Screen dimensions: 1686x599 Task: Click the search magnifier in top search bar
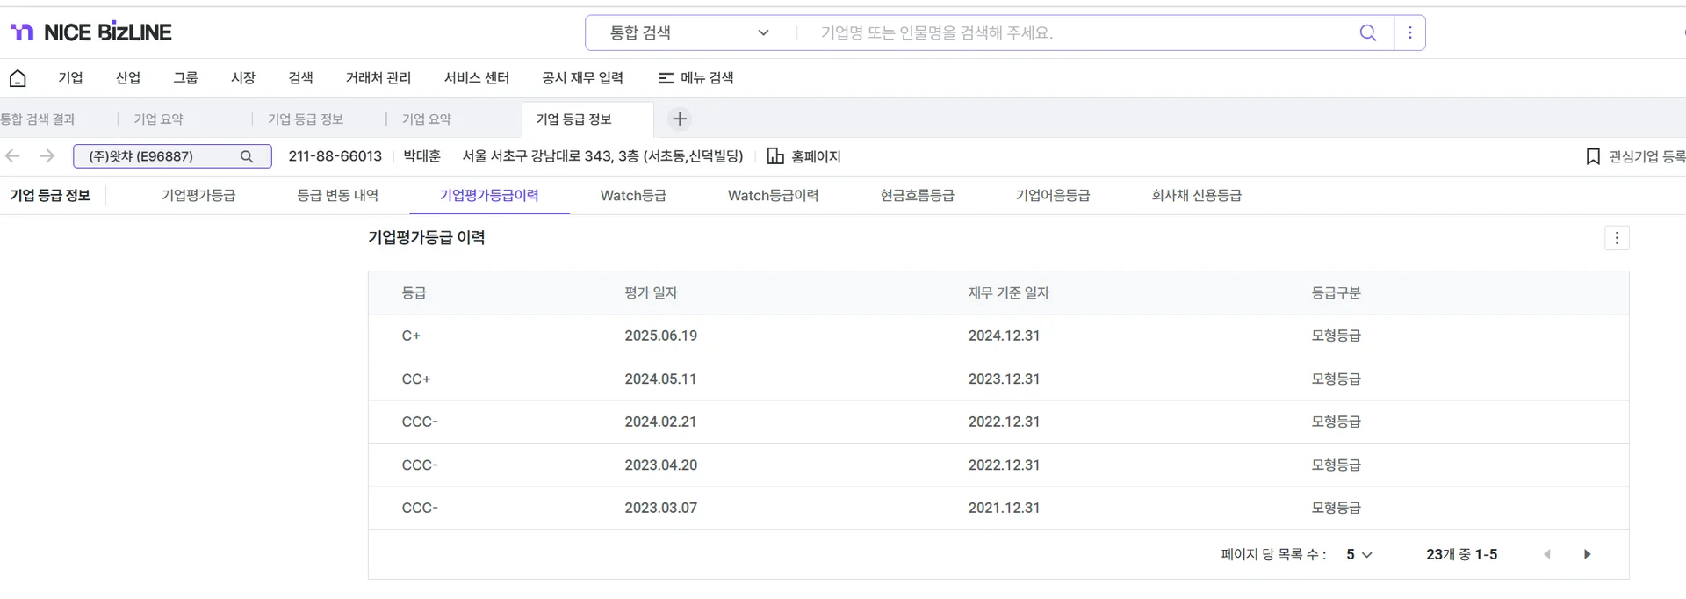(1367, 32)
